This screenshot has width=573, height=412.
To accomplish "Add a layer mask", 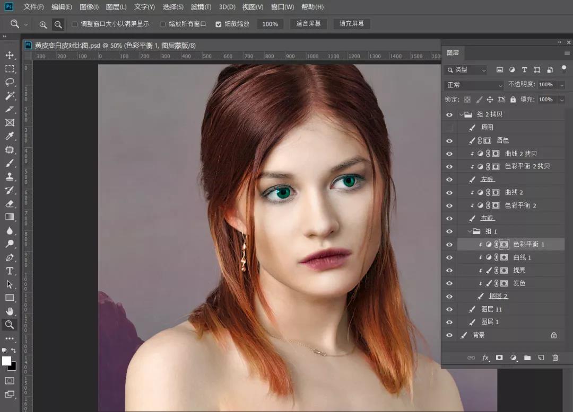I will click(499, 357).
